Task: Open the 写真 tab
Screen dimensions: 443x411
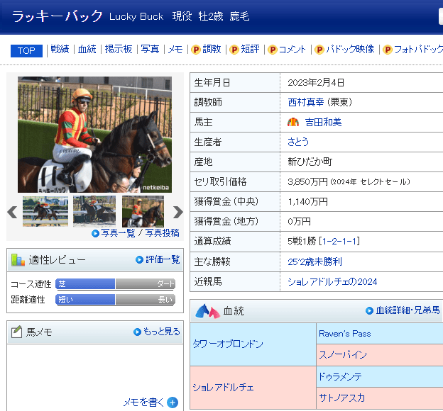Action: [x=150, y=50]
